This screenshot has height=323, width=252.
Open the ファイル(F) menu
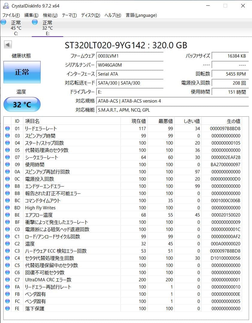(x=11, y=15)
